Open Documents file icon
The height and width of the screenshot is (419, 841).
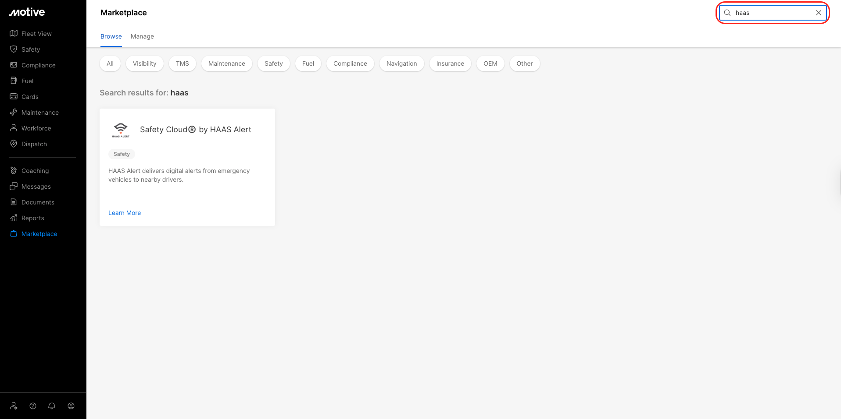tap(14, 202)
